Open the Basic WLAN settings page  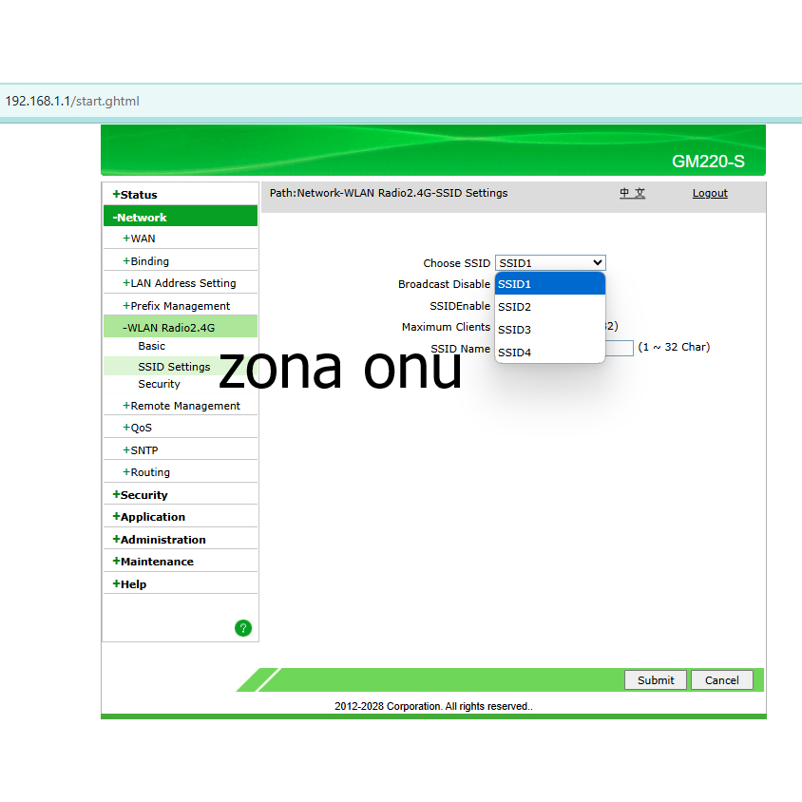[x=151, y=346]
